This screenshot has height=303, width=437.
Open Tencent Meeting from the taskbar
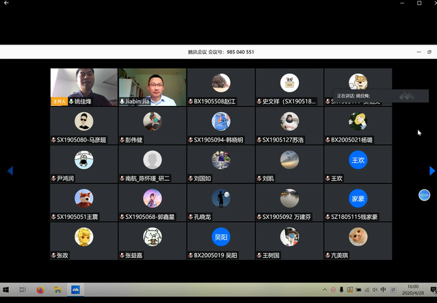tap(75, 289)
